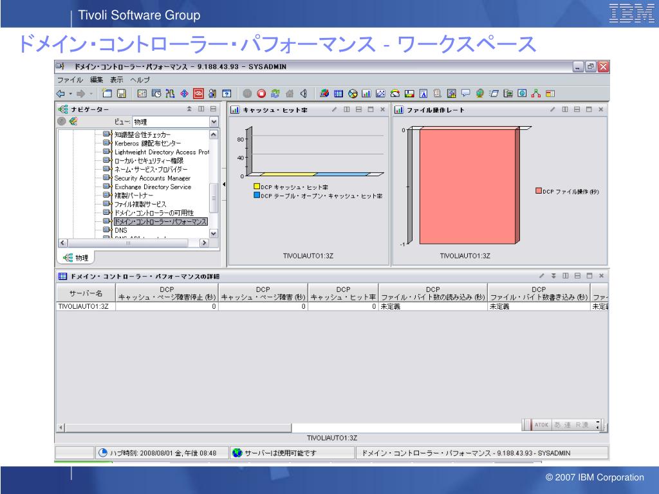Open the Properties editor toolbar icon
The image size is (659, 494).
pos(142,94)
